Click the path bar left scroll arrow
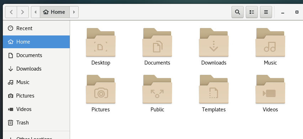The width and height of the screenshot is (303, 139). click(36, 12)
